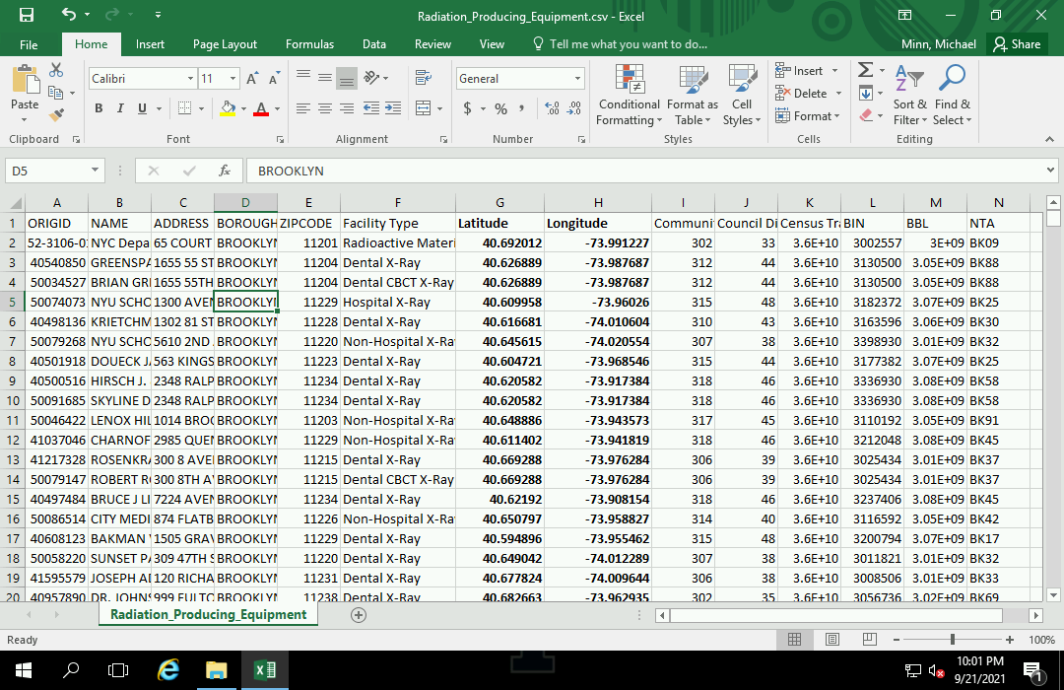Toggle Bold formatting
1064x690 pixels.
click(99, 108)
